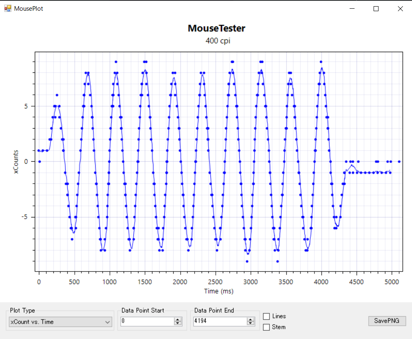The width and height of the screenshot is (412, 339).
Task: Click the MousePlot app icon in title bar
Action: click(x=7, y=8)
